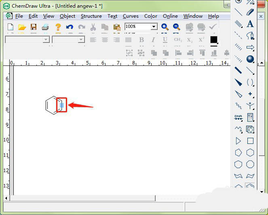Open the font name dropdown
The width and height of the screenshot is (268, 215).
pyautogui.click(x=46, y=40)
